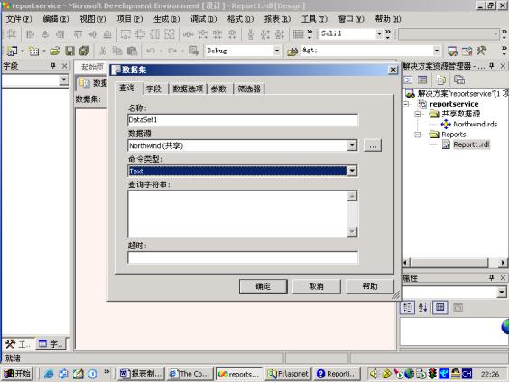
Task: Click the Alphabetic sort icon in properties
Action: (x=422, y=307)
